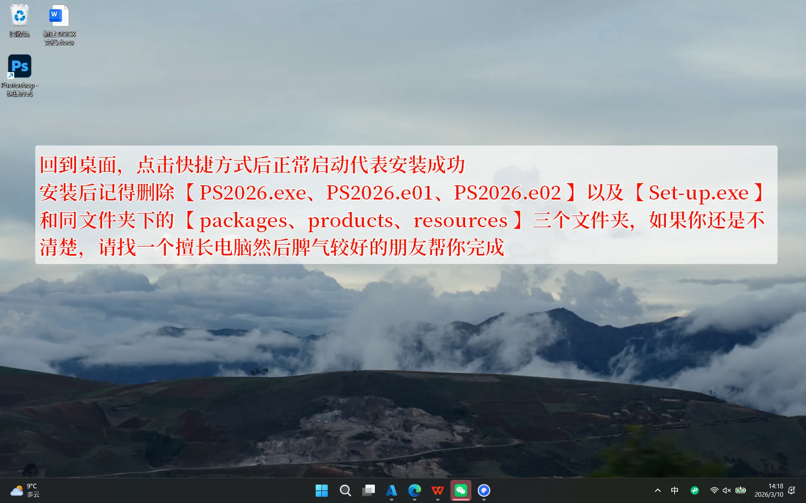Click the blue letter-A app on the taskbar

[392, 490]
